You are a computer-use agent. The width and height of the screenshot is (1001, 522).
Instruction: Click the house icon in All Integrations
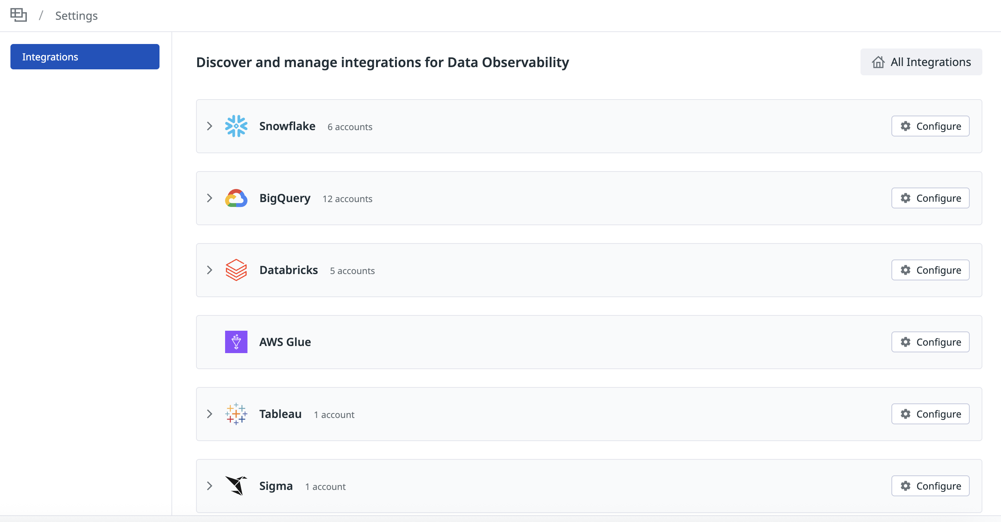(878, 62)
